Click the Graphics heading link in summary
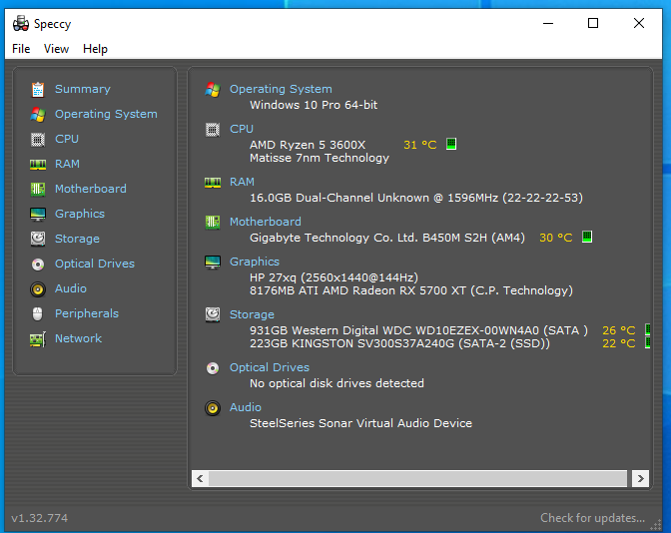The width and height of the screenshot is (671, 533). coord(255,262)
